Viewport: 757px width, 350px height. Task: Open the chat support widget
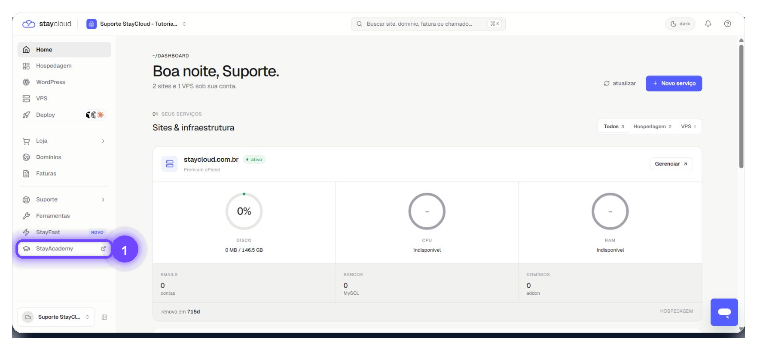tap(724, 312)
